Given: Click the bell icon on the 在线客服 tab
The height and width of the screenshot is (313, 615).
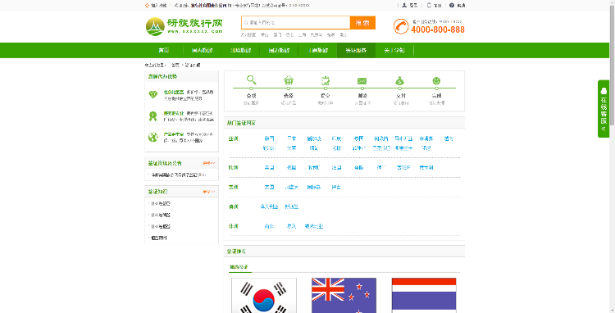Looking at the screenshot, I should (604, 90).
